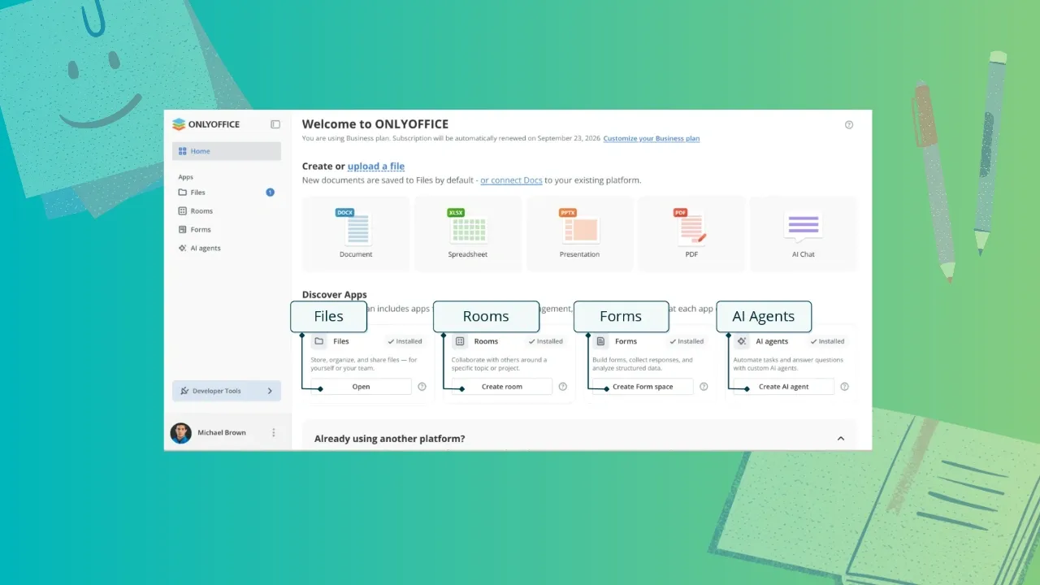Click the Installed badge in the Forms card
The image size is (1040, 585).
click(687, 341)
